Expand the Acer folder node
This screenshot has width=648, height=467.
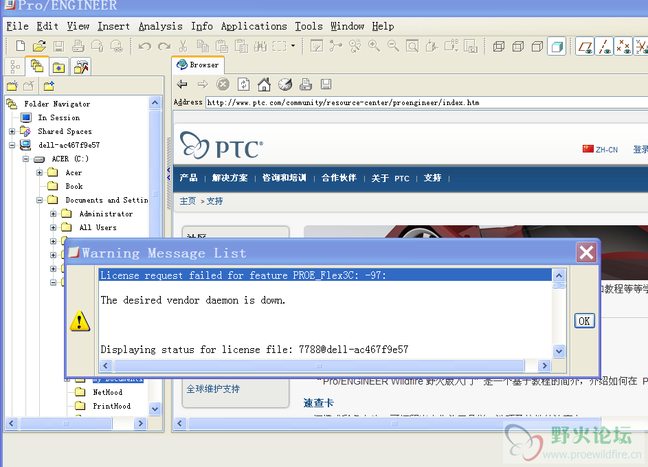pyautogui.click(x=39, y=172)
